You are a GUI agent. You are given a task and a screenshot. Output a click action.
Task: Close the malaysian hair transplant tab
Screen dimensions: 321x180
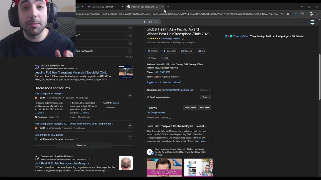click(162, 7)
